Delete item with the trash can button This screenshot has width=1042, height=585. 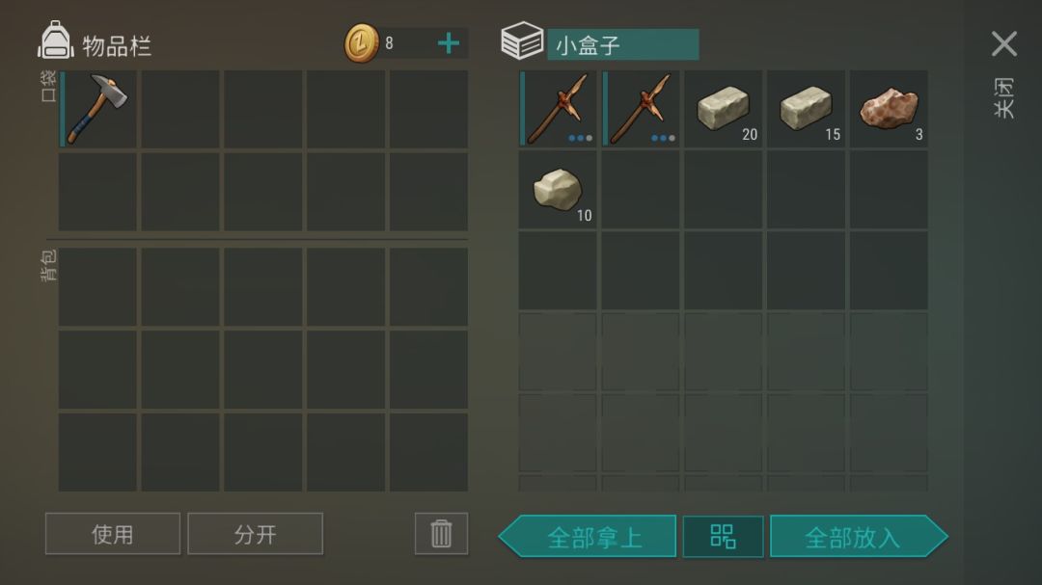(441, 533)
